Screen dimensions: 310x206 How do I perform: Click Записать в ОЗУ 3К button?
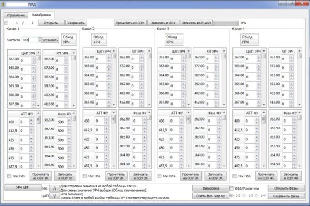(215, 176)
